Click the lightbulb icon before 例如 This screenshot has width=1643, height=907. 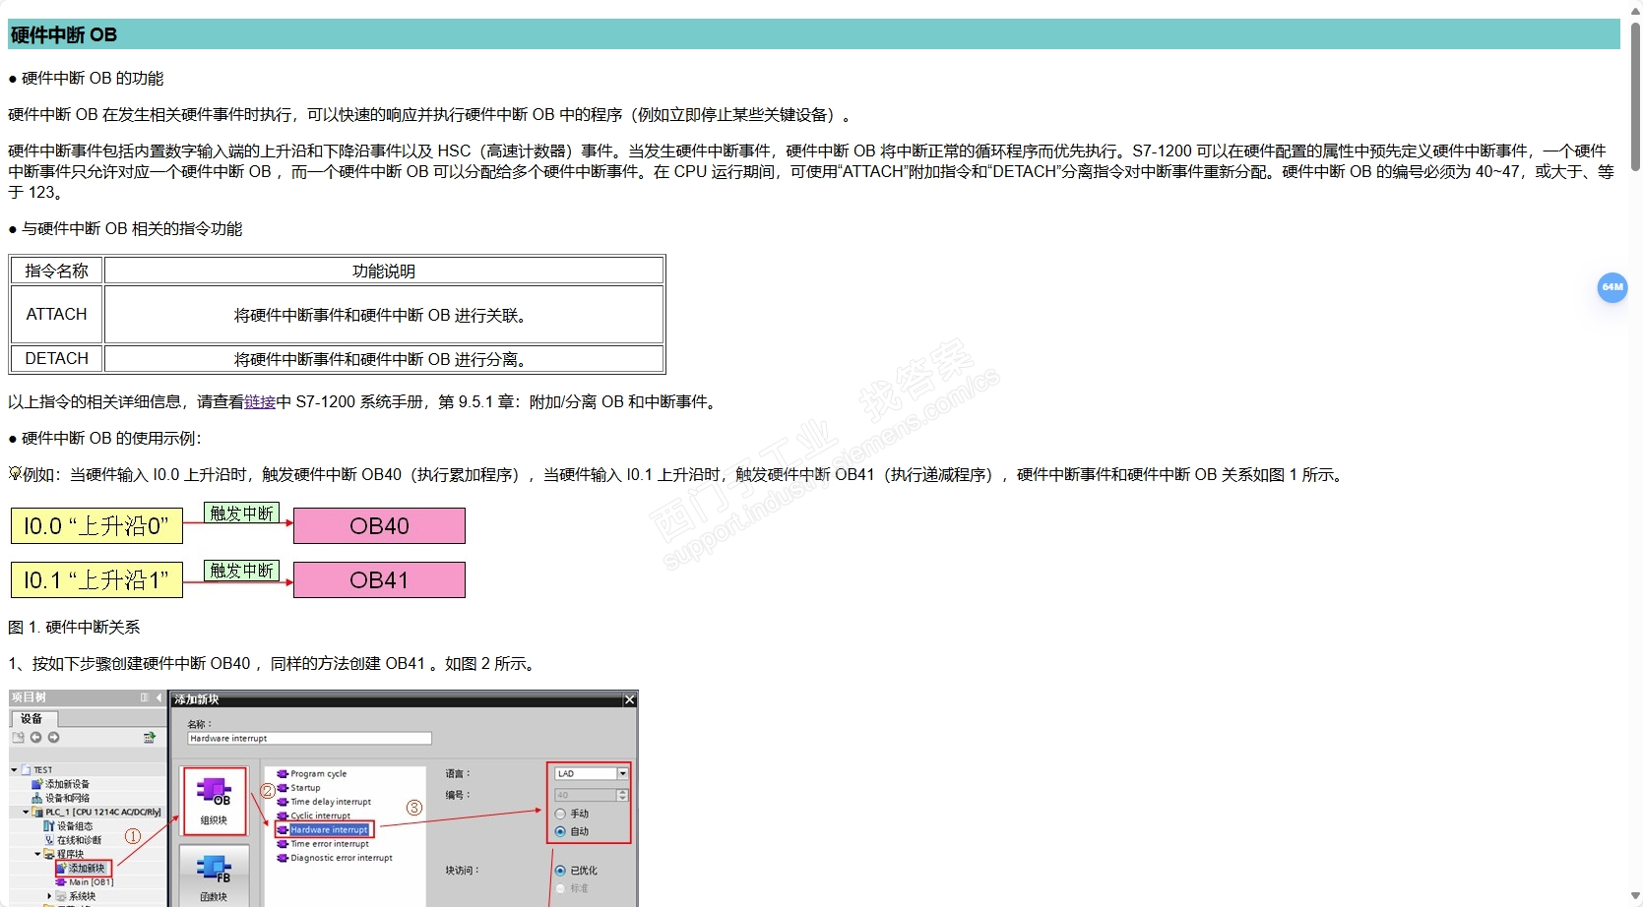[x=15, y=474]
